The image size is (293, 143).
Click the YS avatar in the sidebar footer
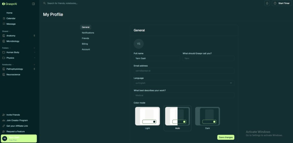(x=5, y=139)
